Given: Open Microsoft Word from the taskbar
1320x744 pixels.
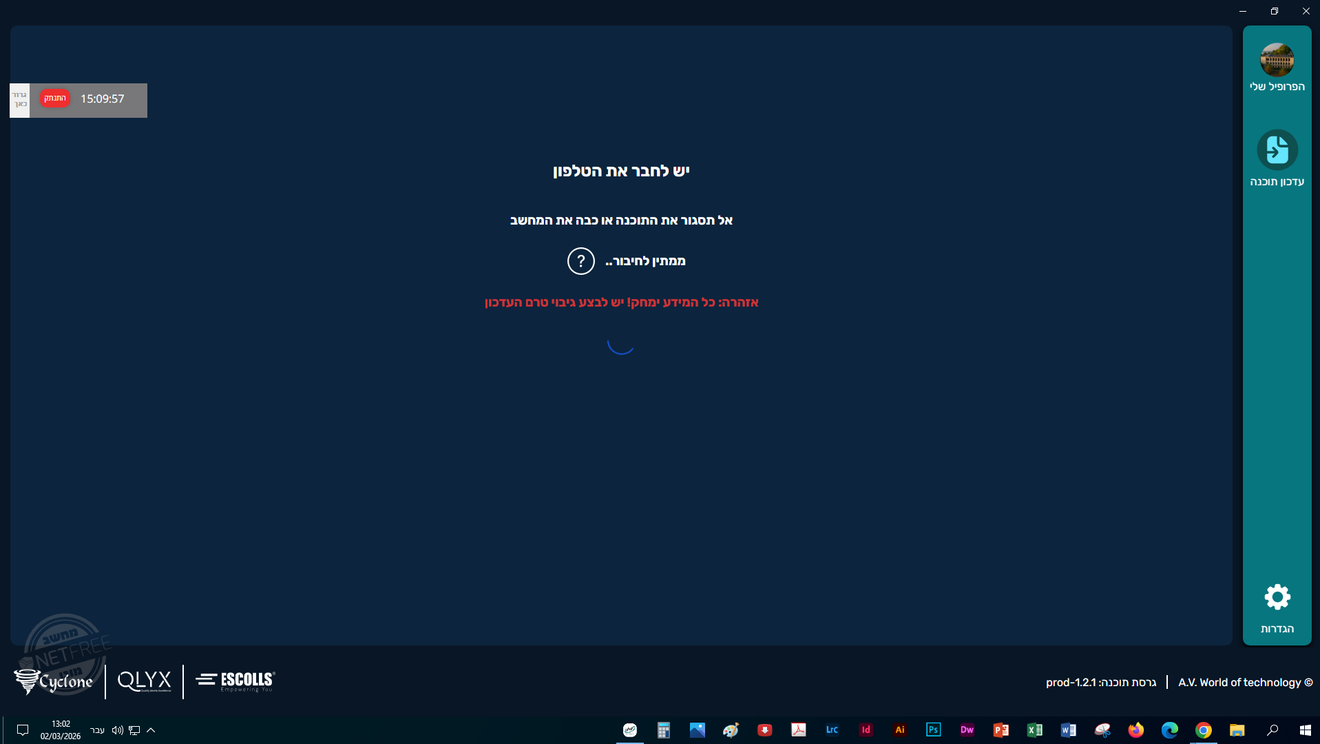Looking at the screenshot, I should coord(1069,730).
